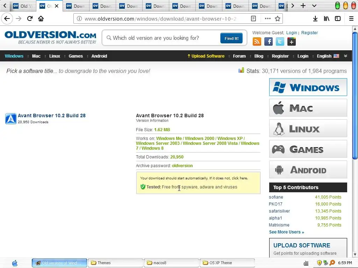Screen dimensions: 358x268
Task: Open page actions three-dot menu
Action: coord(267,18)
